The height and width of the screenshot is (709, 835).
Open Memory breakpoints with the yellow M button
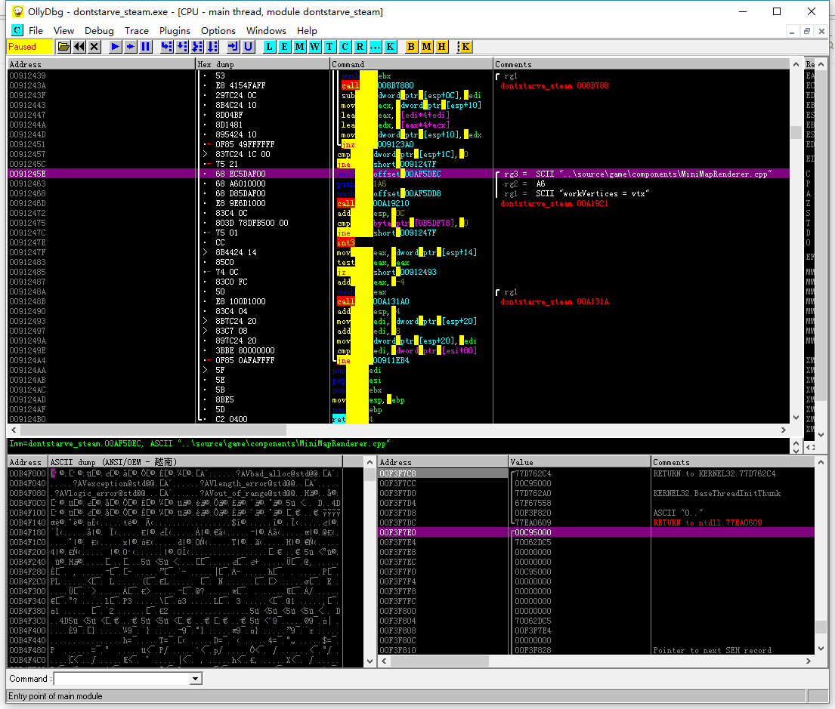pyautogui.click(x=426, y=47)
